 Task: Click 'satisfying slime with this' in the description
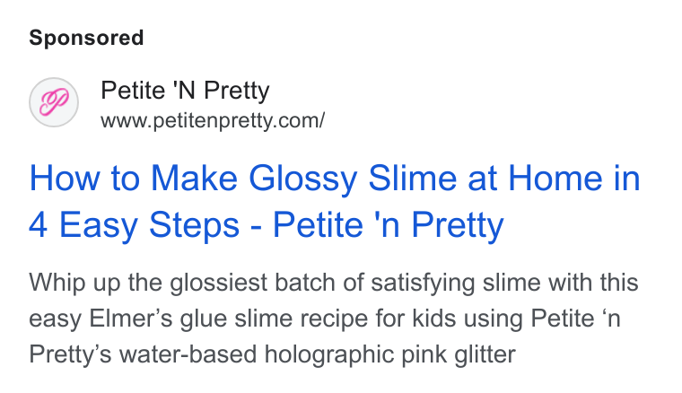(x=504, y=283)
